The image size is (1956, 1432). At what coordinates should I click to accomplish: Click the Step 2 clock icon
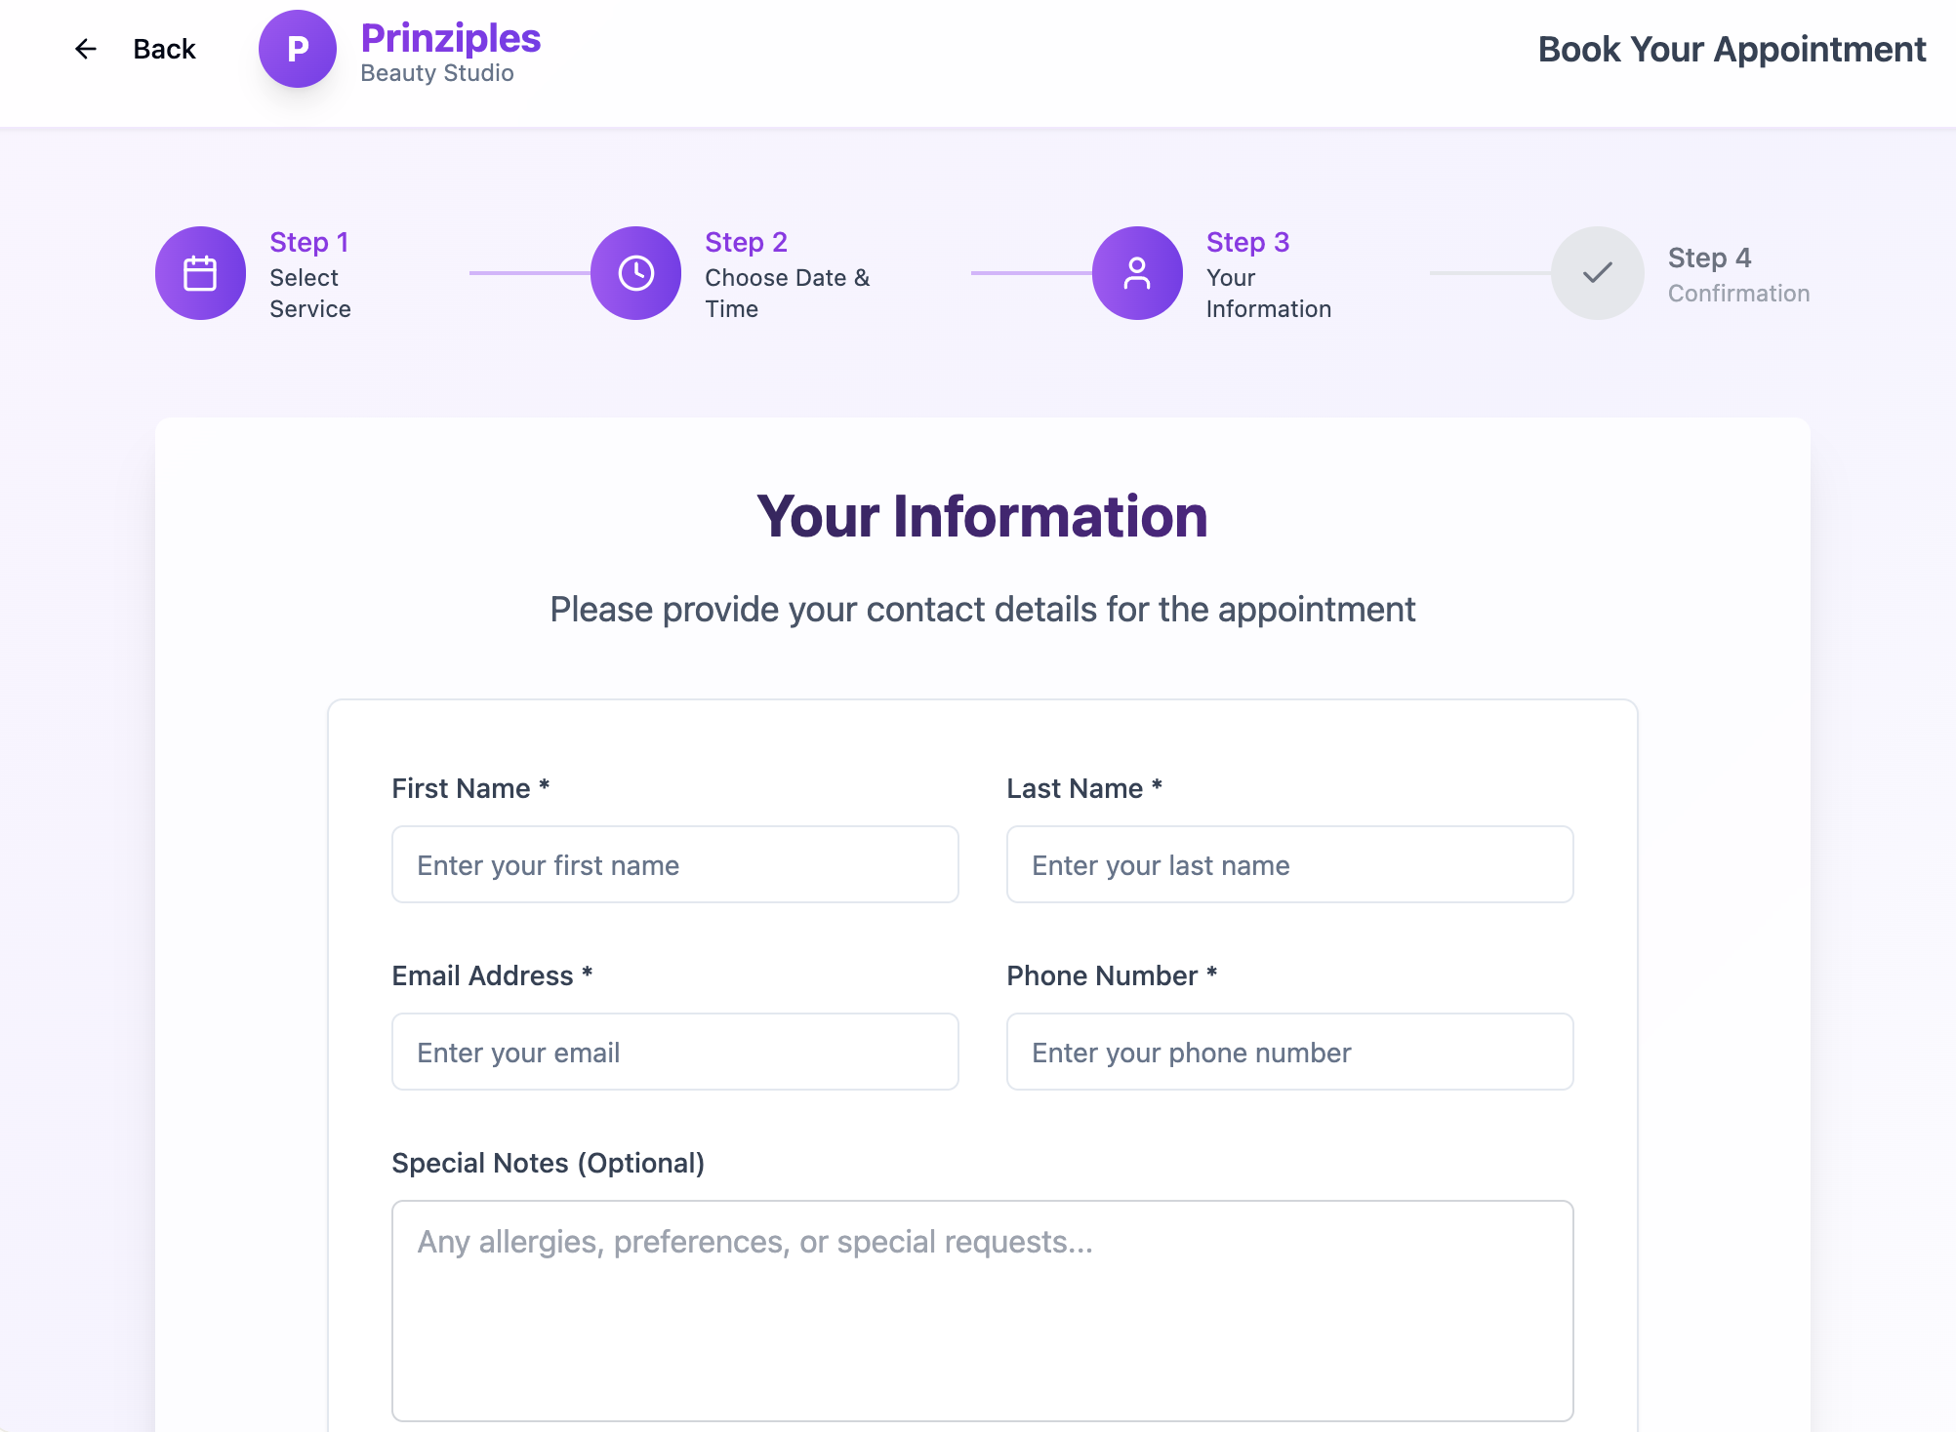635,273
